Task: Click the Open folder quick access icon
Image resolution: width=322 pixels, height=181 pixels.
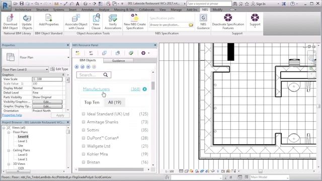Action: [16, 4]
